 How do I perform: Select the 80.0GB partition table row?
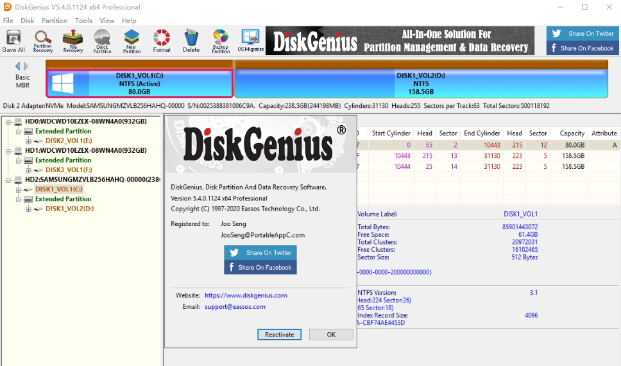[488, 145]
